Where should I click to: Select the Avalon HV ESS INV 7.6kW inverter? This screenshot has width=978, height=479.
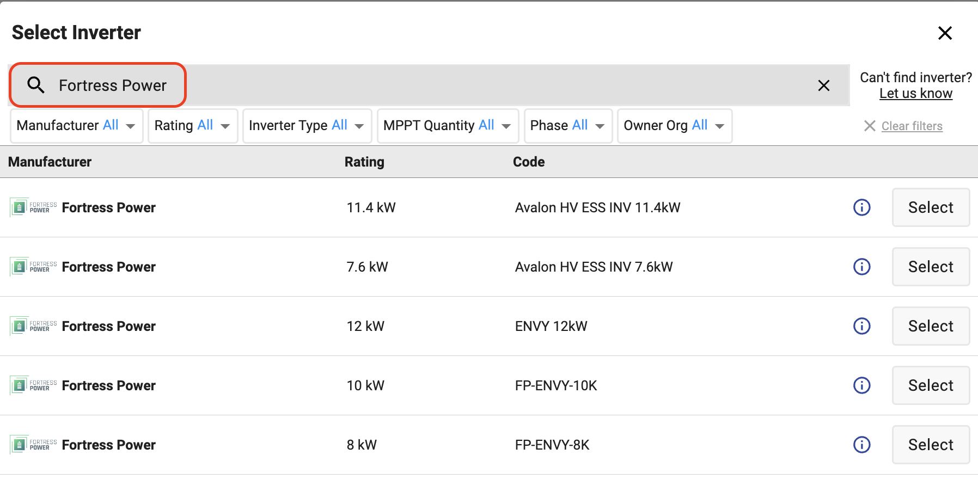[x=931, y=267]
